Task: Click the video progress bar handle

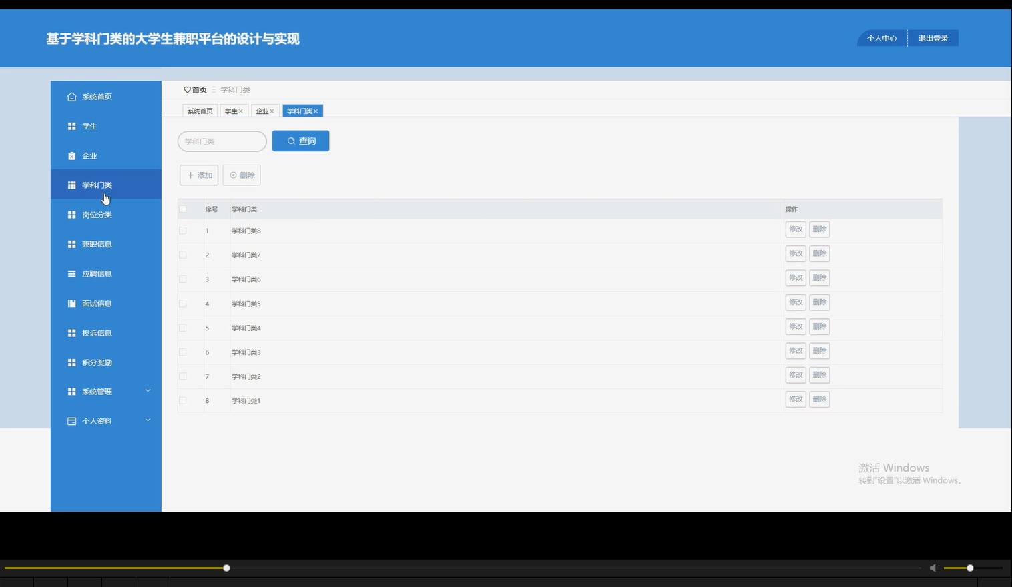Action: pos(226,568)
